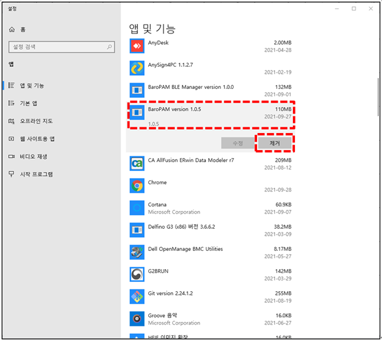Click the Dell OpenManage BMC Utilities icon
Screen dimensions: 382x341
pos(137,252)
